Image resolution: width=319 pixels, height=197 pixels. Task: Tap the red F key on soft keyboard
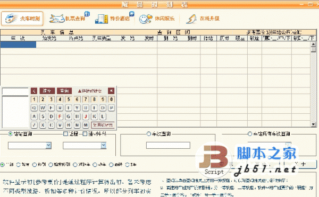click(60, 117)
